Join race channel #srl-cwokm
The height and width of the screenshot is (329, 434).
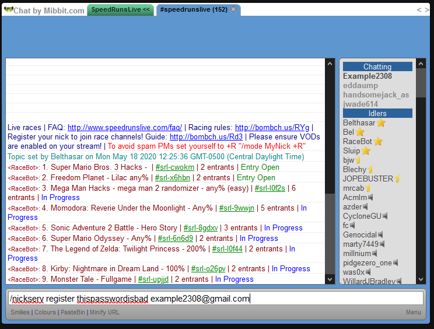[175, 167]
